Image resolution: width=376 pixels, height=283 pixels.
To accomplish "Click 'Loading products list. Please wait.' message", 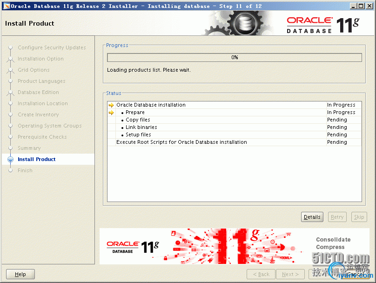I will 148,70.
